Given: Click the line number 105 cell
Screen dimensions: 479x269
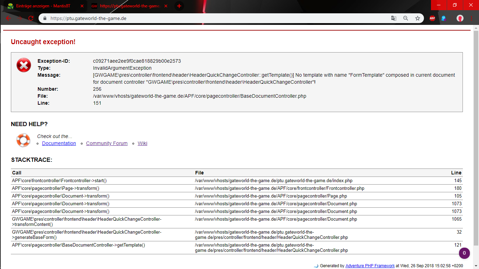Looking at the screenshot, I should 458,196.
